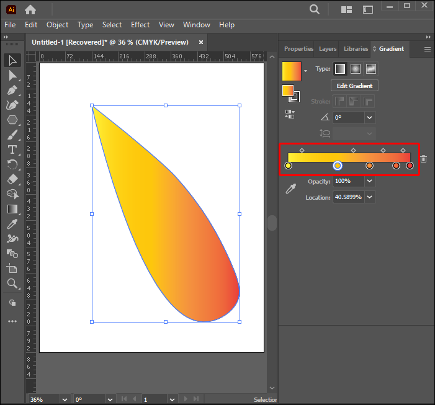This screenshot has height=405, width=435.
Task: Open the Gradient panel options menu
Action: tap(427, 49)
